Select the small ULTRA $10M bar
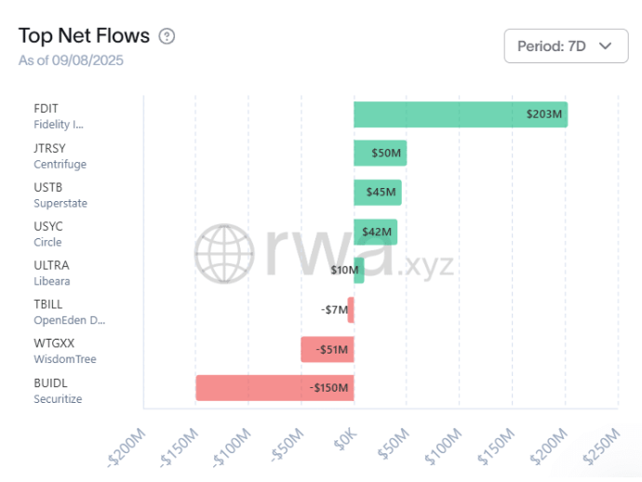 click(x=358, y=271)
